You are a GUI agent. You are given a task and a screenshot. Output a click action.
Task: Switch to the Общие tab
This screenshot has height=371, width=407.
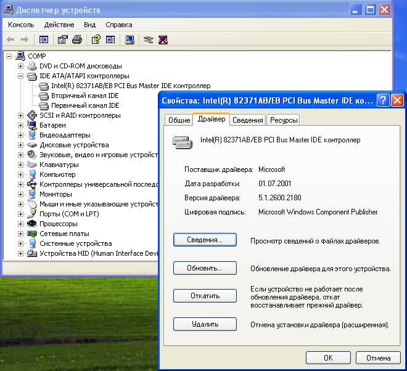(179, 120)
